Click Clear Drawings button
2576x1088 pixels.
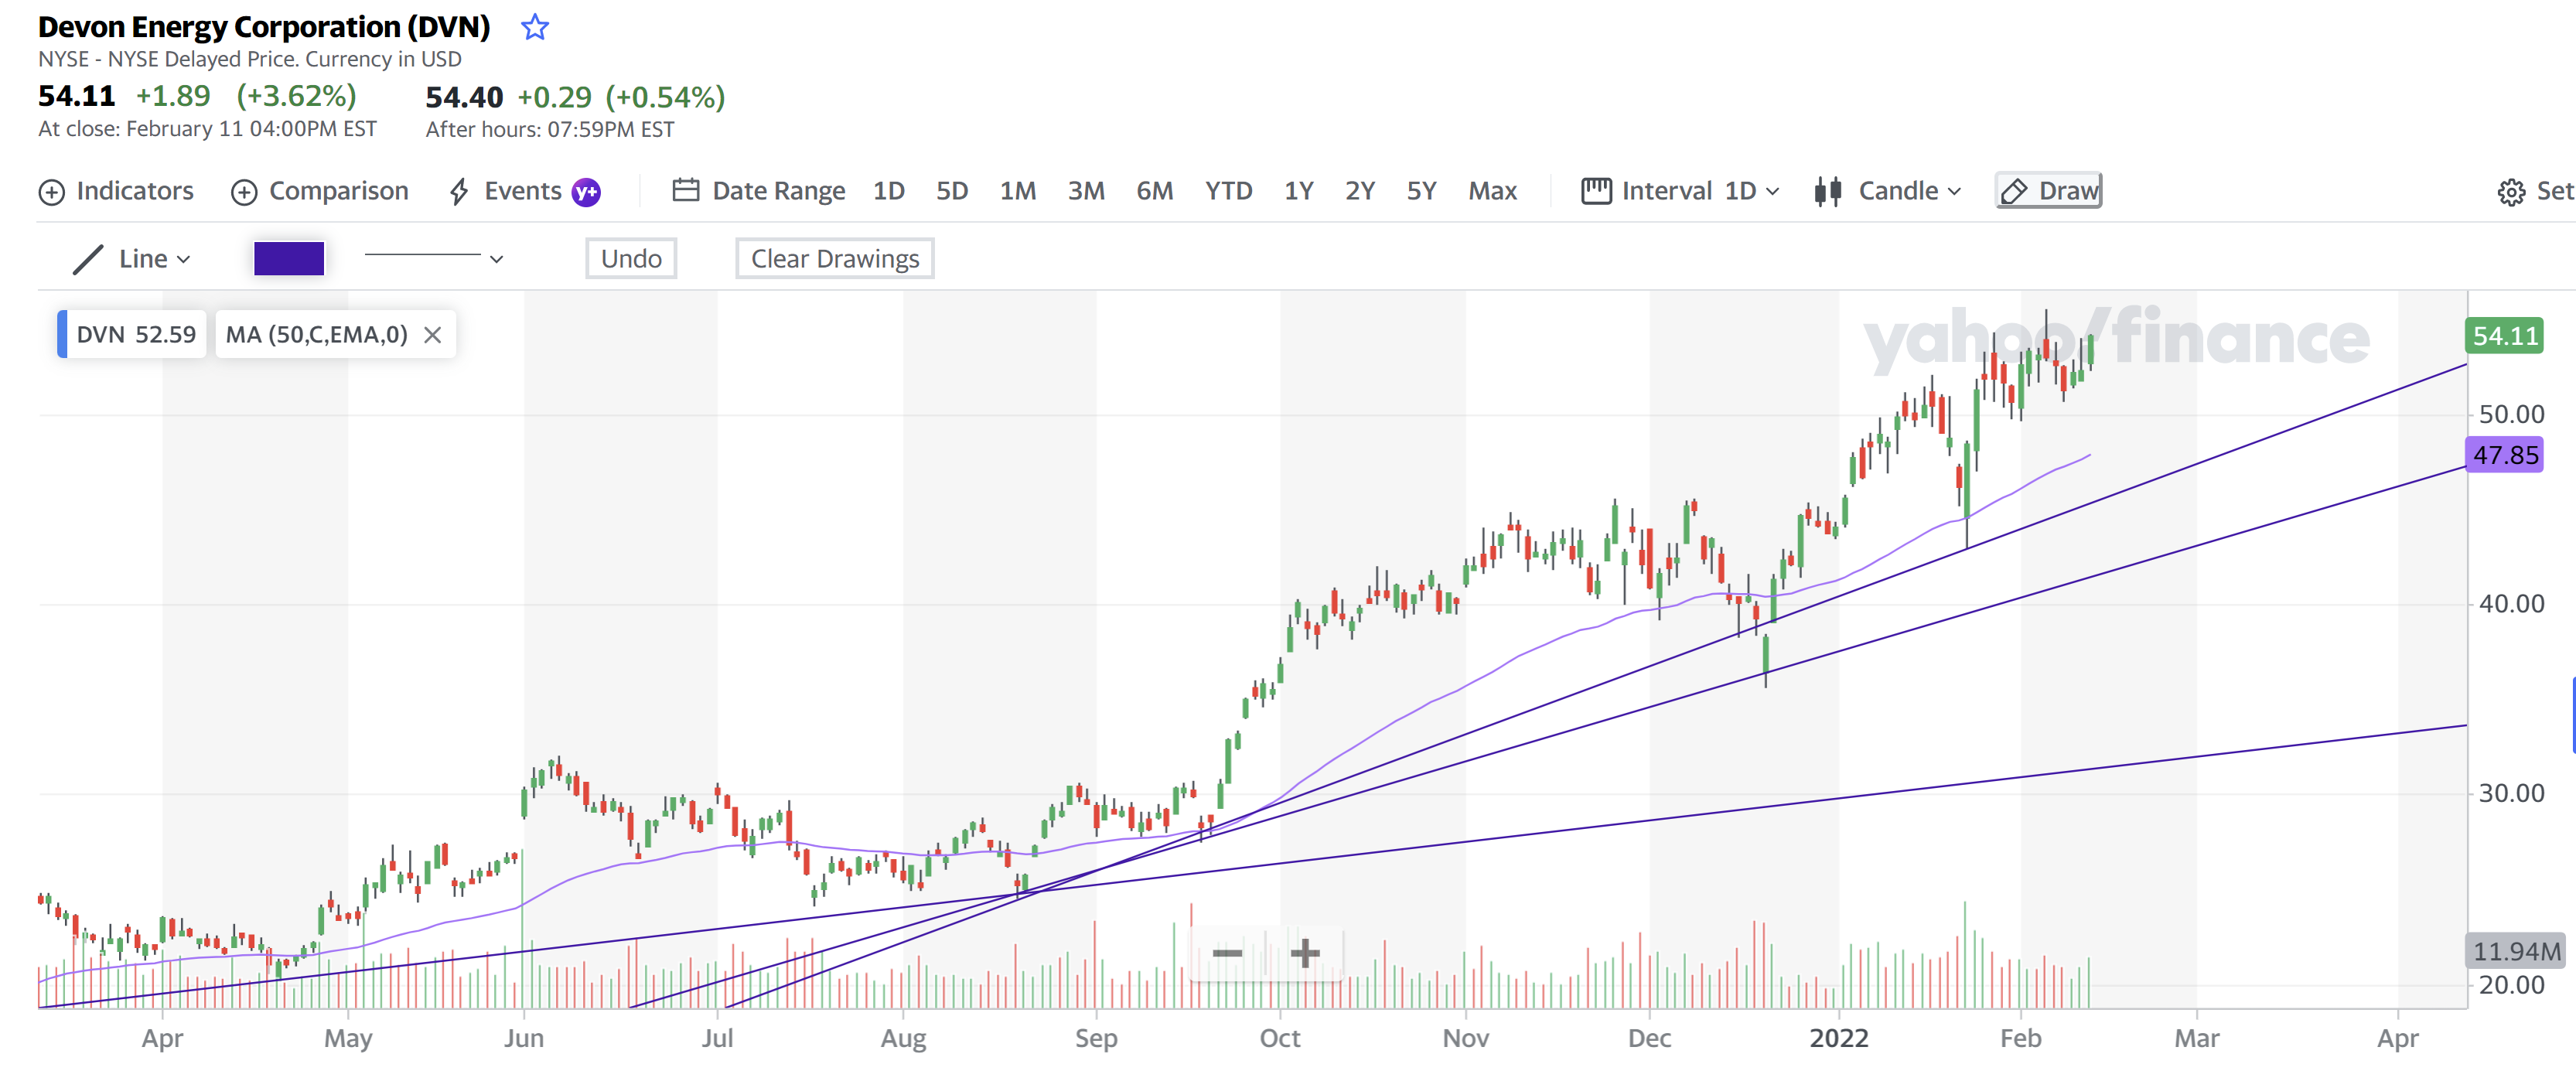click(x=835, y=259)
